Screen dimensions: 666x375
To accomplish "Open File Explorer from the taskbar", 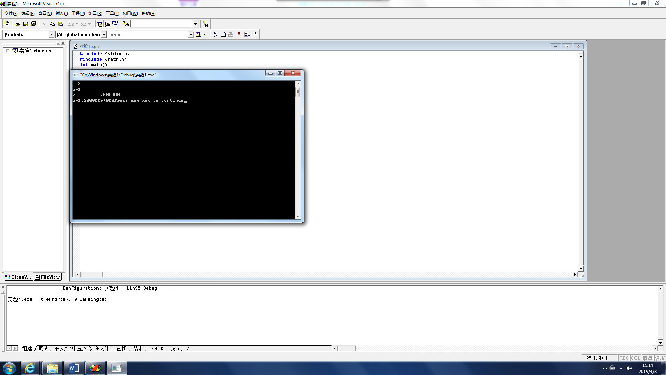I will [x=52, y=368].
